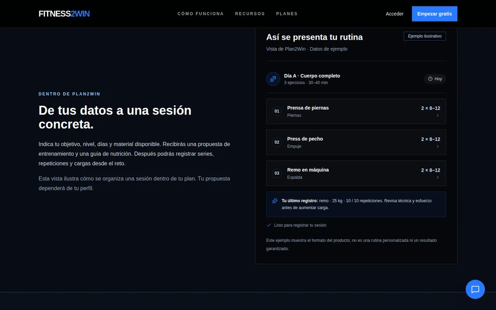
Task: Open the Prensa de piernas exercise row
Action: (x=356, y=111)
